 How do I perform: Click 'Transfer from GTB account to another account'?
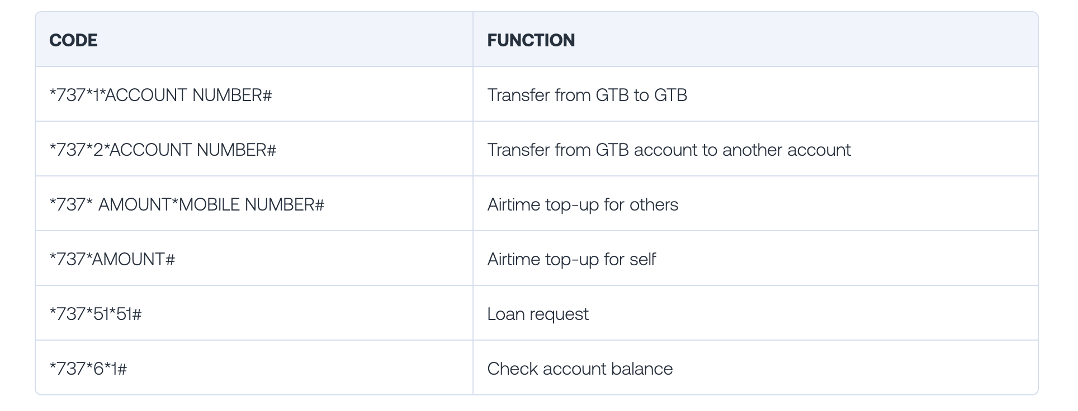(x=669, y=150)
